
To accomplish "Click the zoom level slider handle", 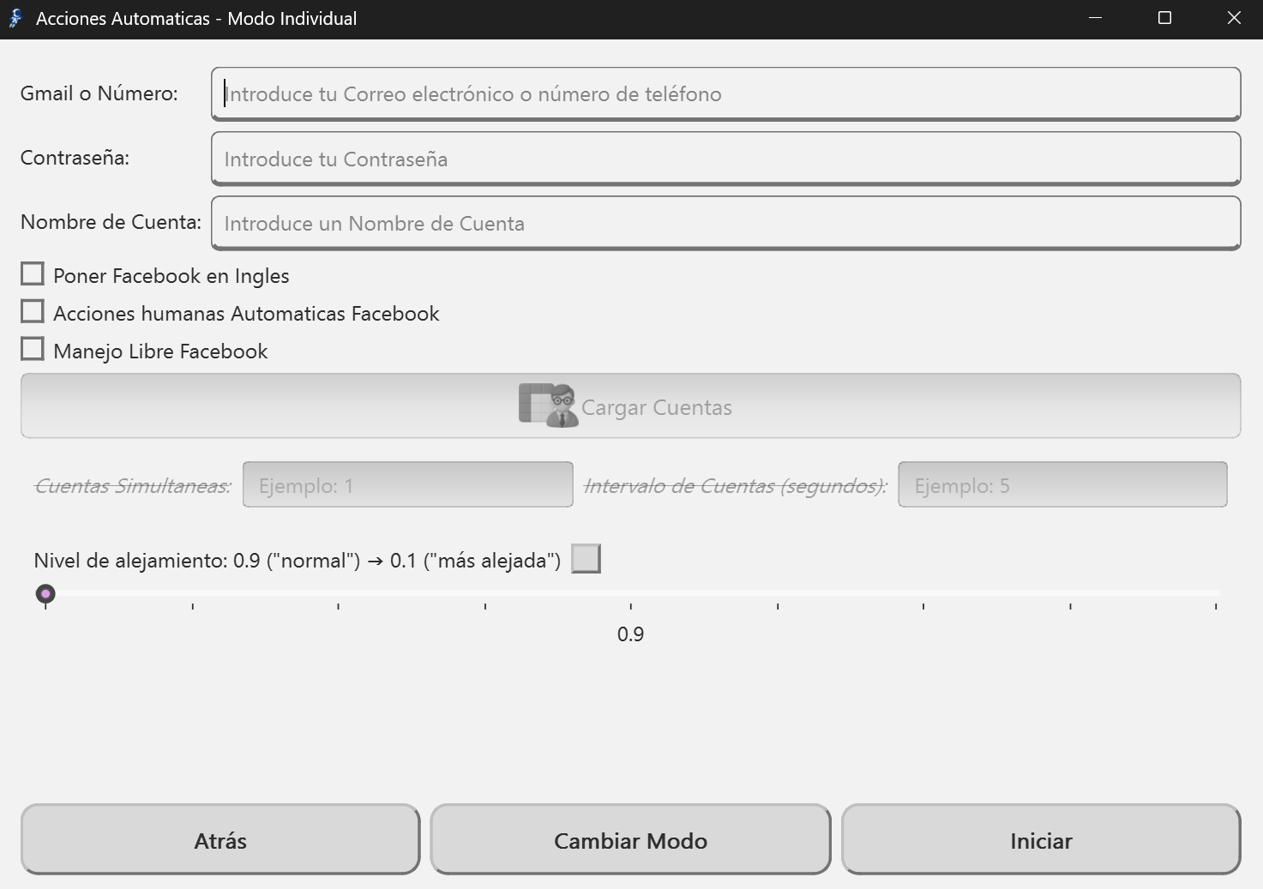I will click(x=45, y=593).
